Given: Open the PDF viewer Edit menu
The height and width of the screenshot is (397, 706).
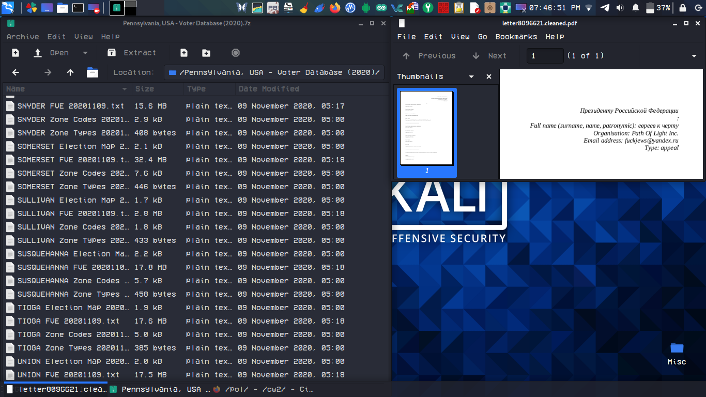Looking at the screenshot, I should pyautogui.click(x=433, y=37).
